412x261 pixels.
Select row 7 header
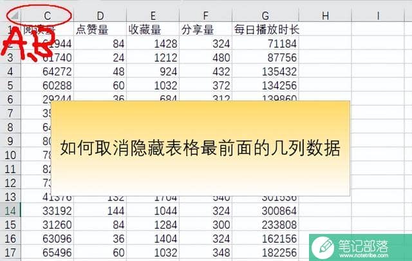click(x=10, y=113)
